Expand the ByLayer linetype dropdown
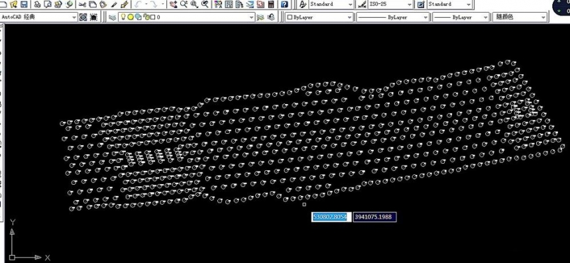This screenshot has width=570, height=263. (x=392, y=17)
